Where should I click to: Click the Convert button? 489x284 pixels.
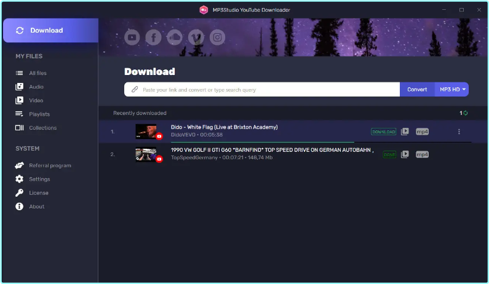click(417, 90)
